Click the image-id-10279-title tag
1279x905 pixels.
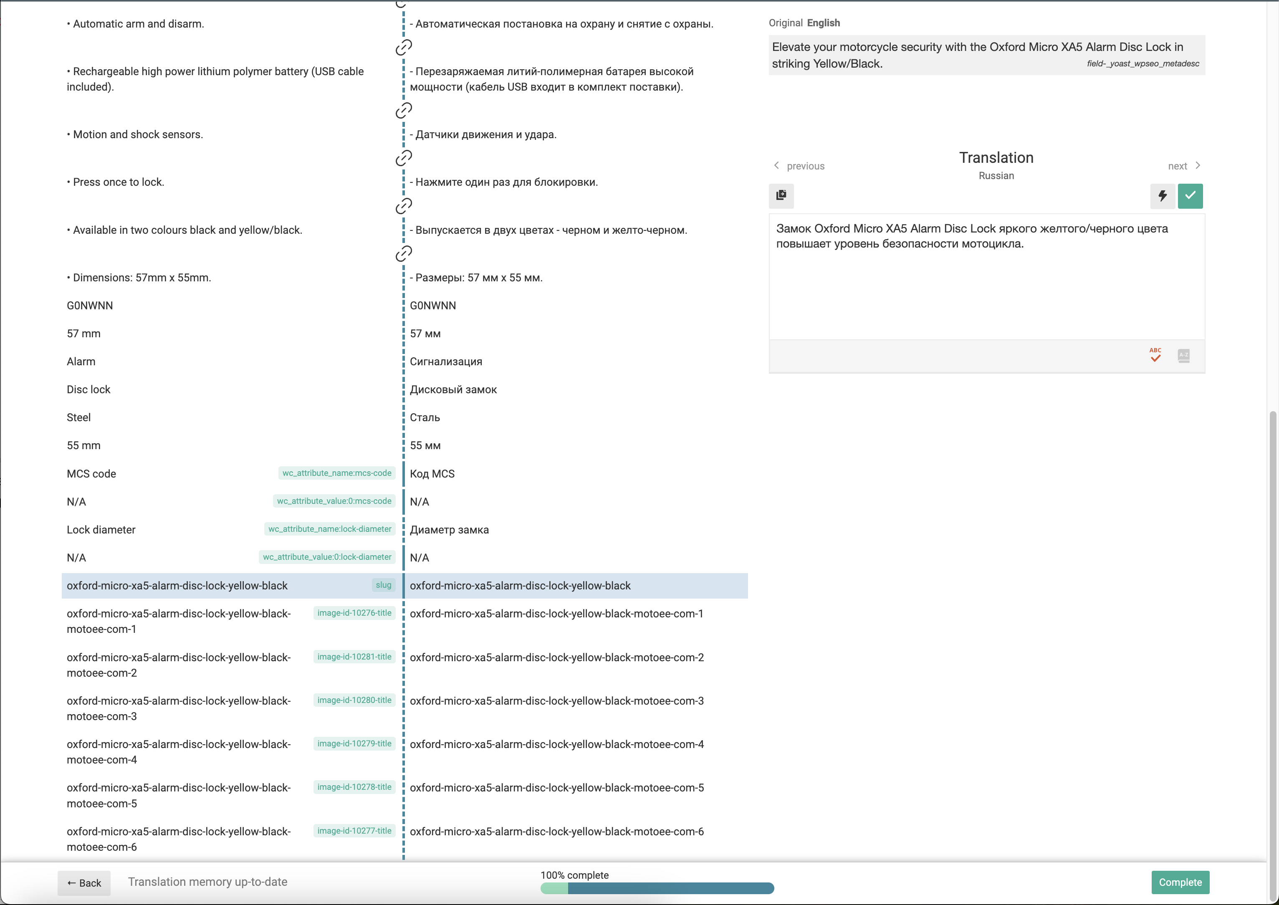click(354, 744)
